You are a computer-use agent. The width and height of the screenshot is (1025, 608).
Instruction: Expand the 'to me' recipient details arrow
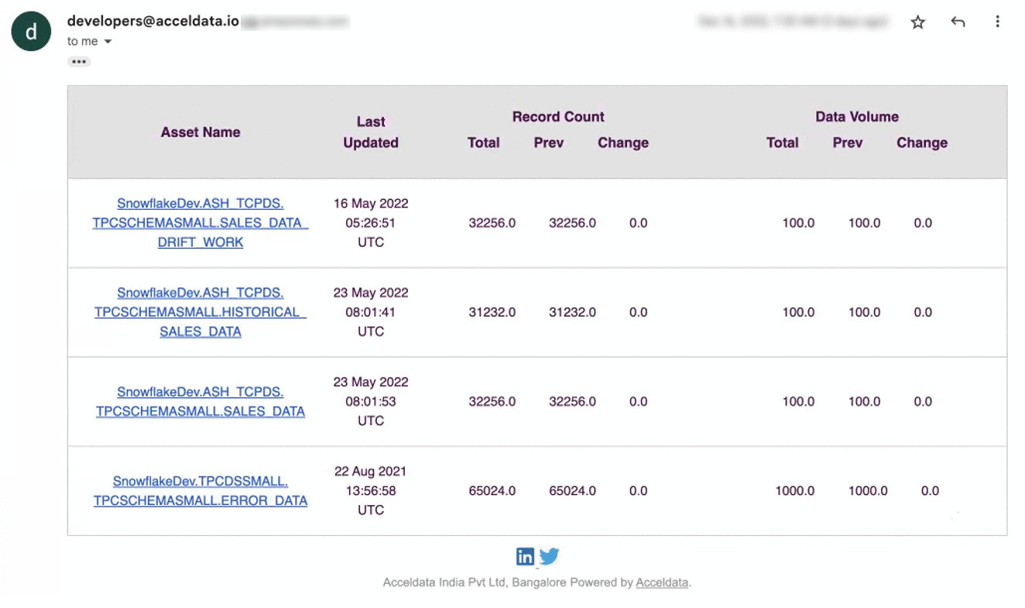(x=108, y=42)
